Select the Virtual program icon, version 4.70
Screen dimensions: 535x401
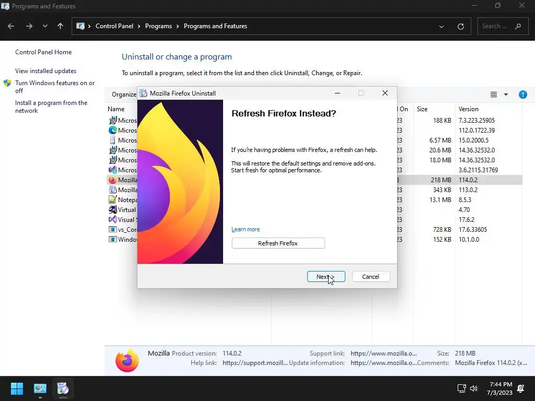click(113, 210)
